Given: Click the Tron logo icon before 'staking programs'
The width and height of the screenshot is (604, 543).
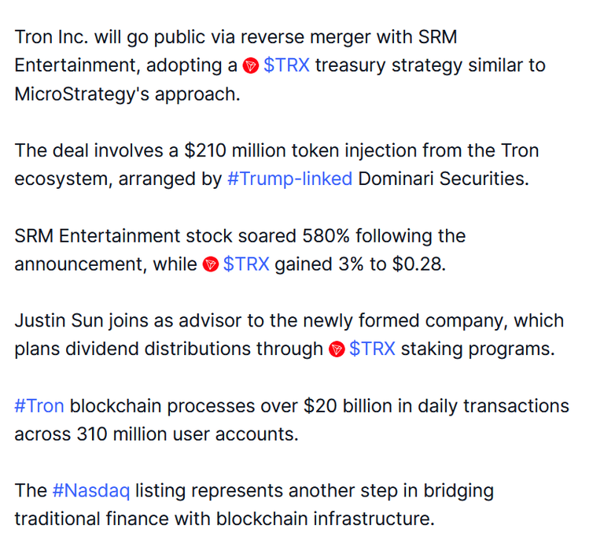Looking at the screenshot, I should [337, 349].
